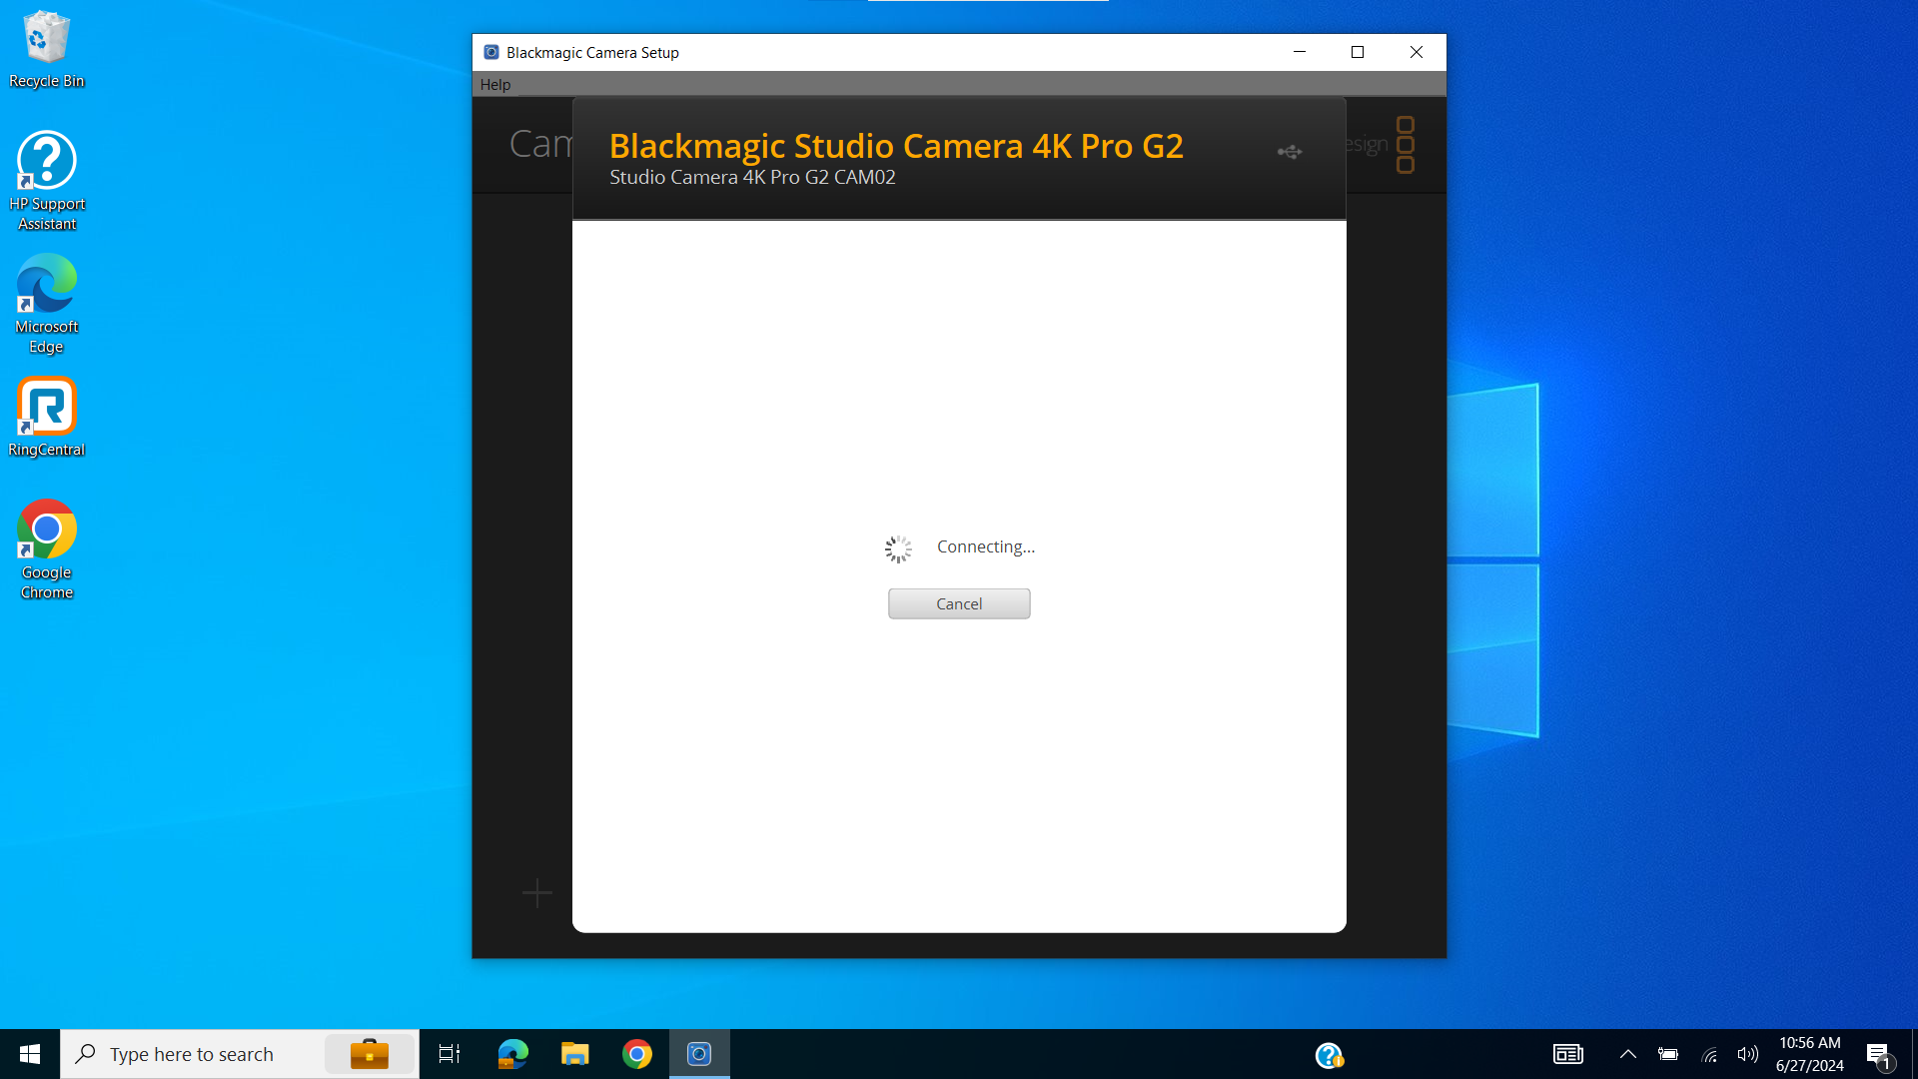The width and height of the screenshot is (1918, 1079).
Task: Launch Google Chrome from the taskbar
Action: tap(637, 1054)
